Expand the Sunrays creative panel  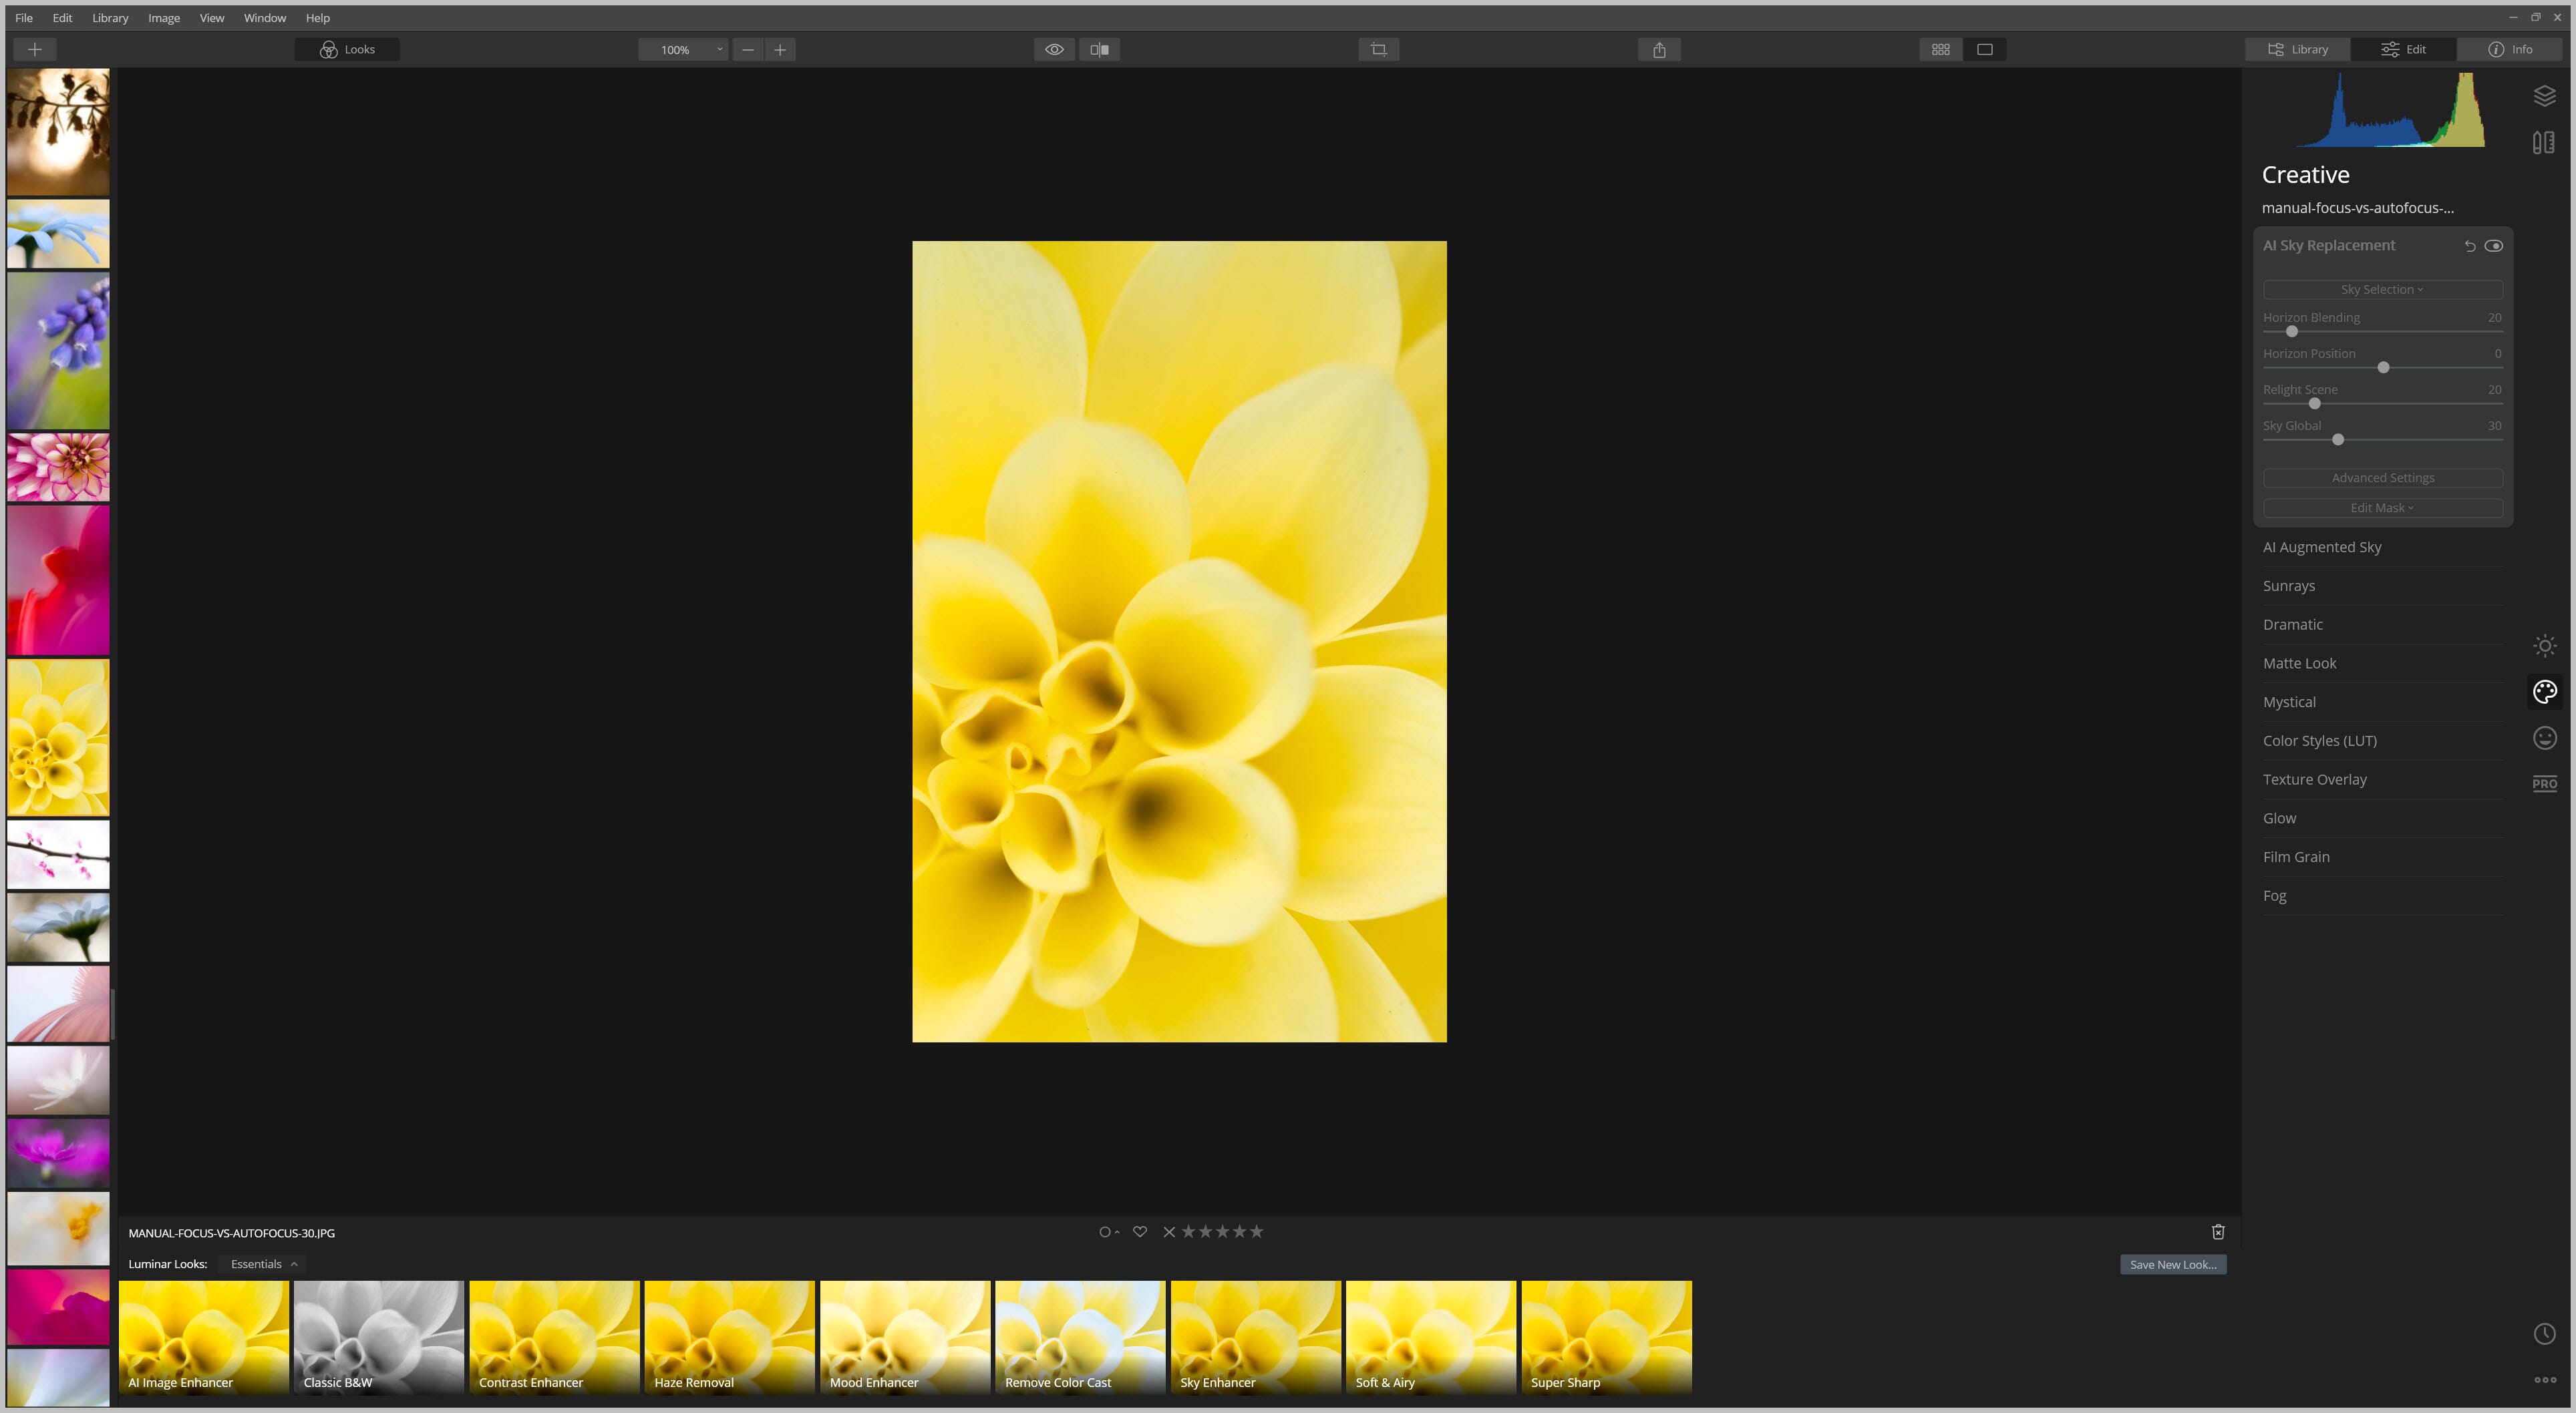coord(2289,585)
